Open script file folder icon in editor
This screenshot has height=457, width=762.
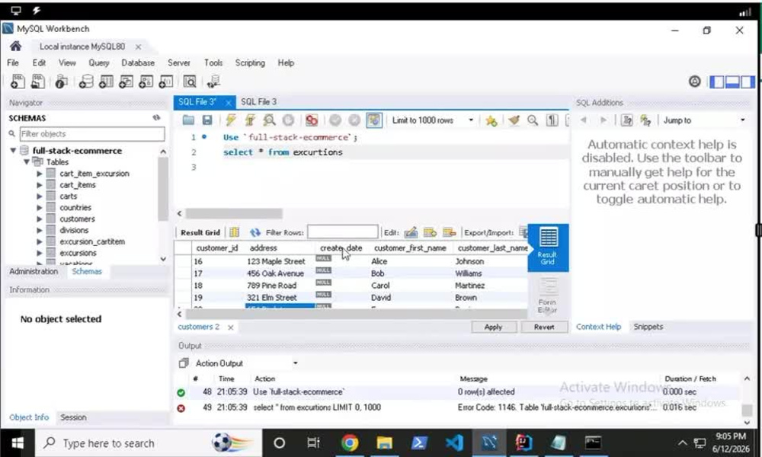pos(188,120)
